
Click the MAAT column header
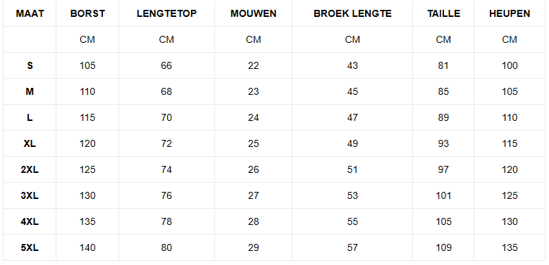point(30,13)
